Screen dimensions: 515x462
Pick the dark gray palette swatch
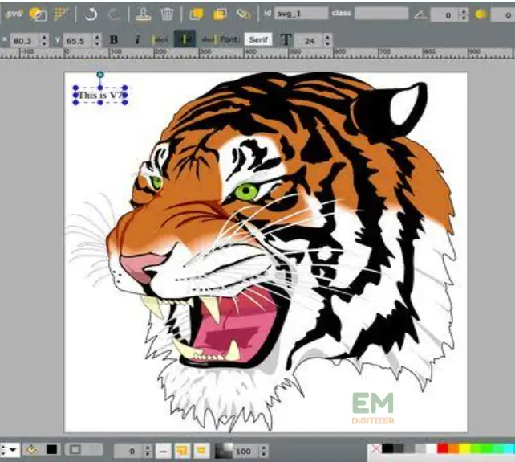tap(399, 448)
